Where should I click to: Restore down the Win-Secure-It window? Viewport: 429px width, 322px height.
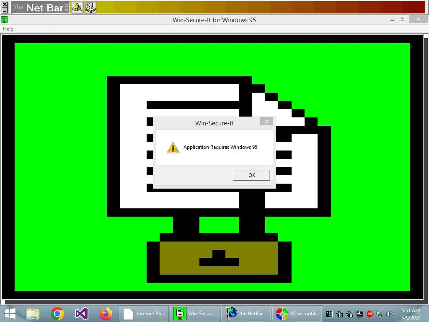tap(403, 19)
